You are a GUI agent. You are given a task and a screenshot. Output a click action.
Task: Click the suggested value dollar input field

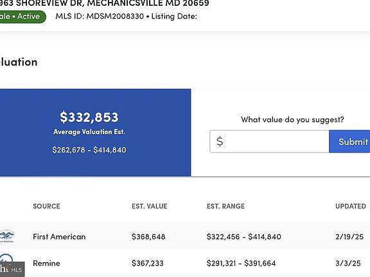269,142
